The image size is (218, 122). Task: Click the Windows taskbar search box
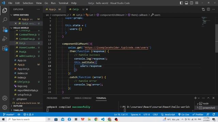(x=26, y=119)
